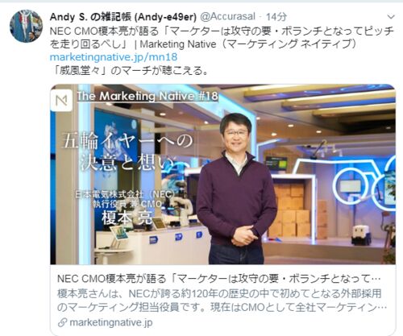Open the 14分 tweet timestamp

[x=276, y=17]
